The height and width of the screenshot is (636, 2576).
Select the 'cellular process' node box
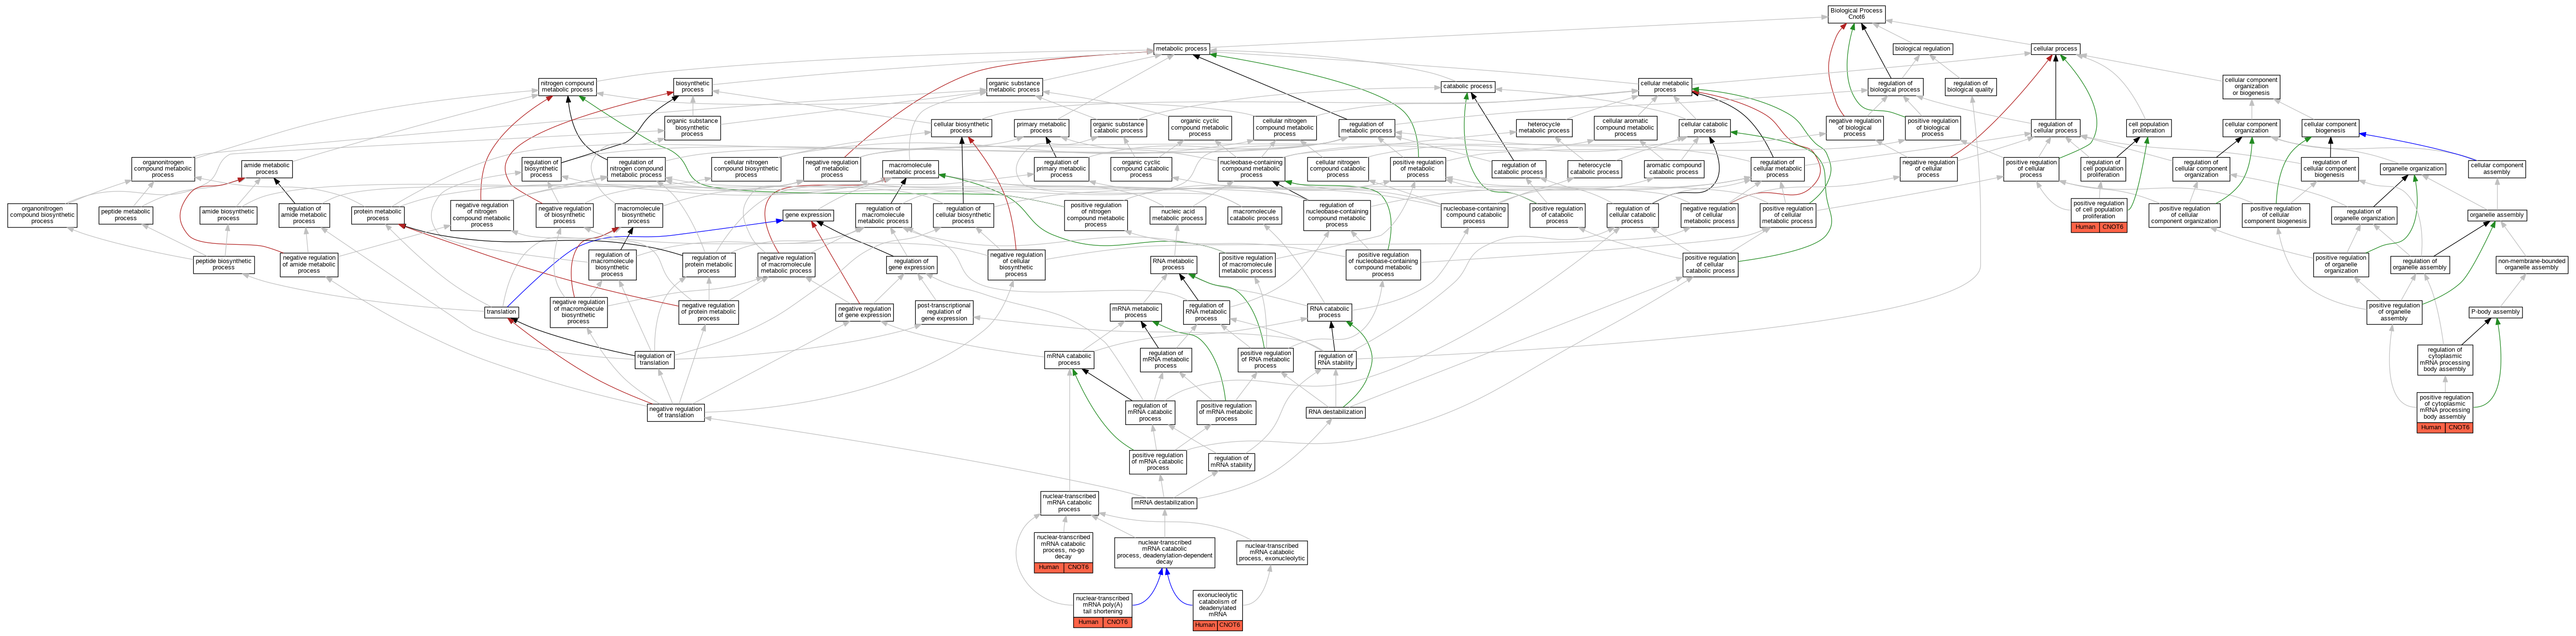coord(2055,49)
